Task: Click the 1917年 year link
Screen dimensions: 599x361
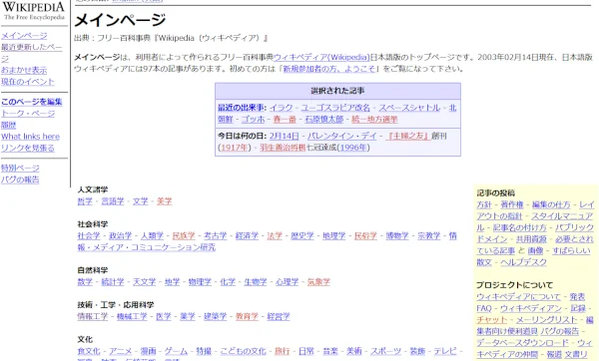Action: pyautogui.click(x=235, y=148)
